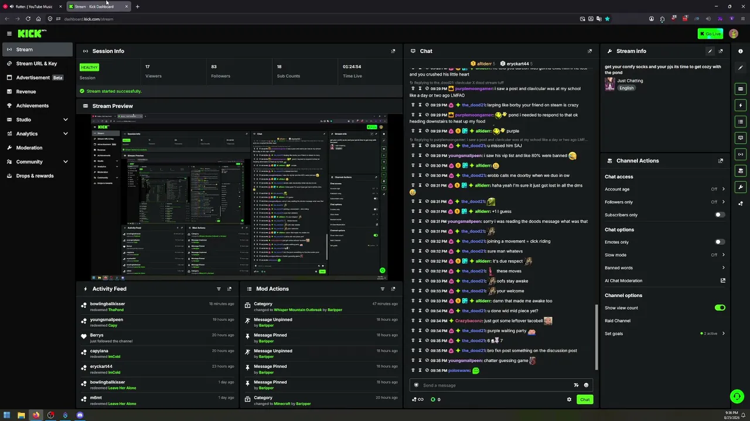Reload the page from the browser toolbar

tap(28, 19)
